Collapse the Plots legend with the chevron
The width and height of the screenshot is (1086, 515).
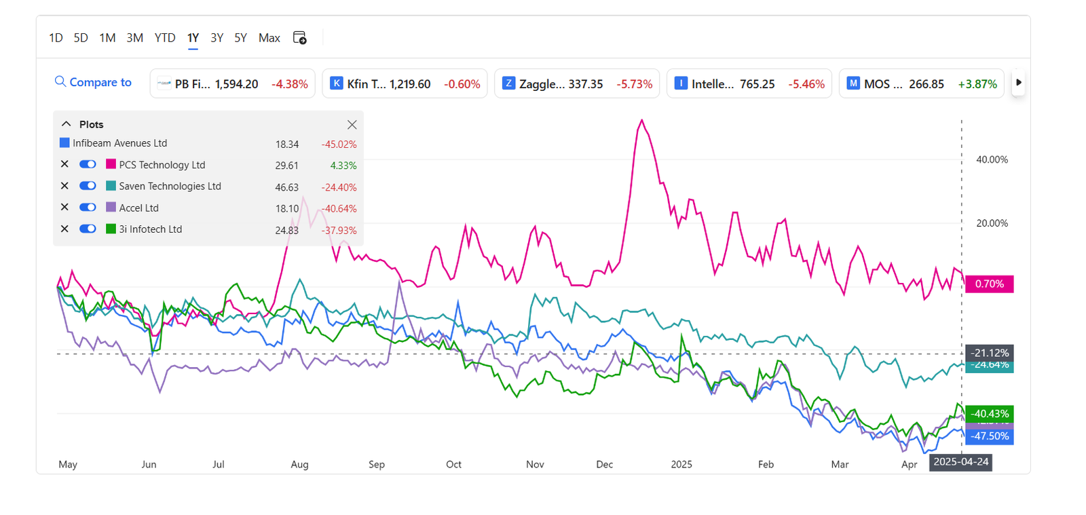tap(66, 124)
